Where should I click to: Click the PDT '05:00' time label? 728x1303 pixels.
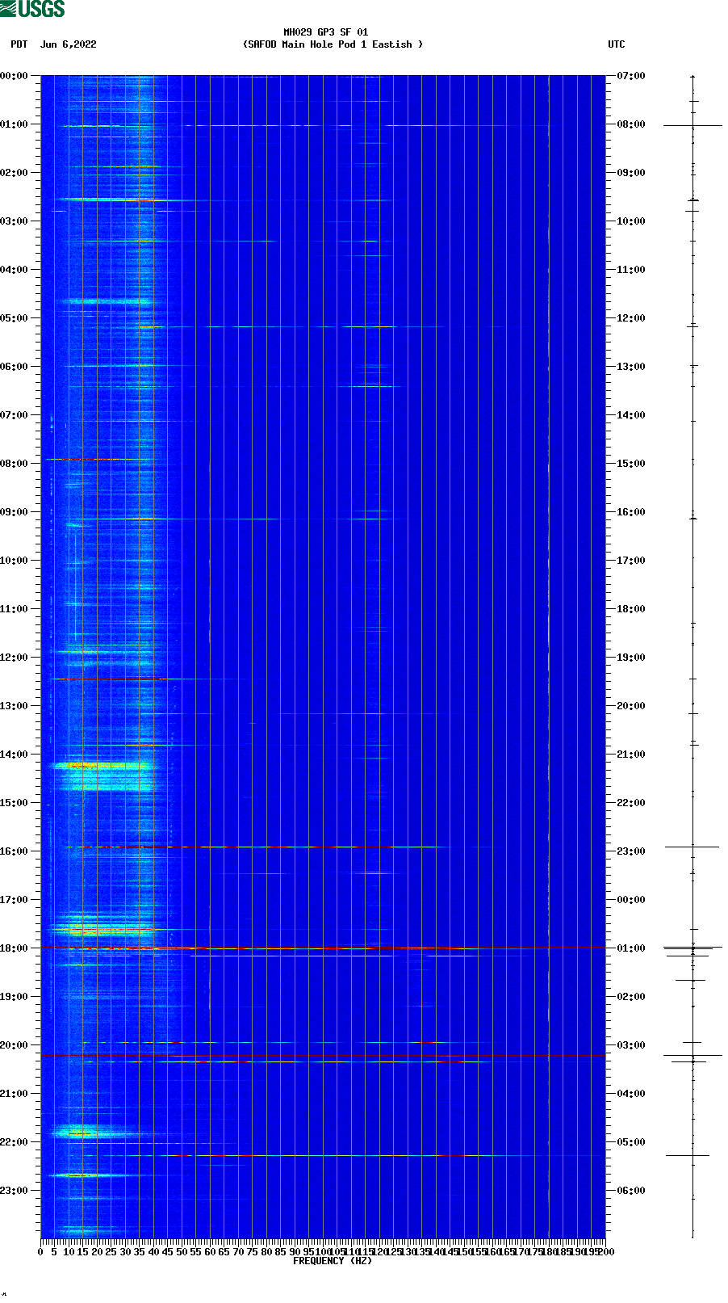tap(14, 318)
